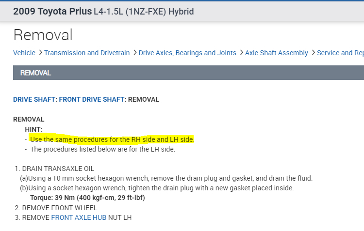Viewport: 364px width, 231px height.
Task: Click the hint about LH side procedures
Action: point(102,149)
